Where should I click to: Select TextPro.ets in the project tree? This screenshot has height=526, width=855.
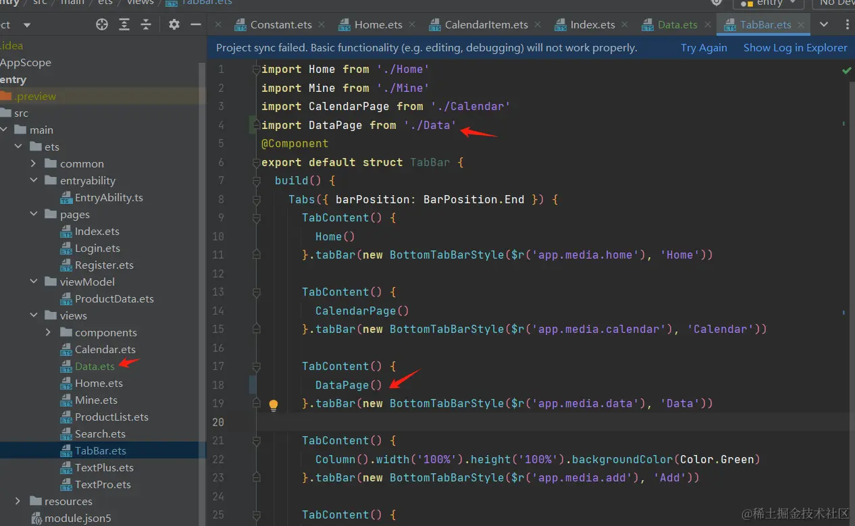[x=103, y=484]
